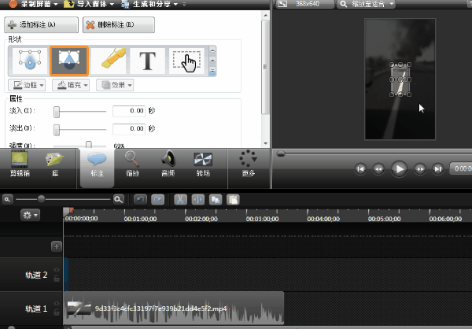Open Record Screen (录制屏幕) dropdown

point(33,4)
